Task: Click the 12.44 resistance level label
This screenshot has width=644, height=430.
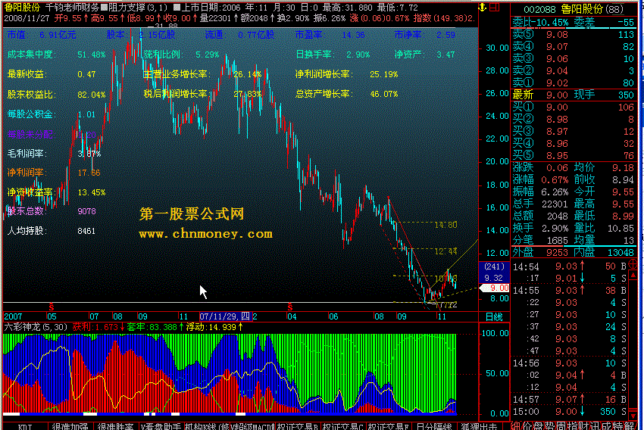Action: pos(445,251)
